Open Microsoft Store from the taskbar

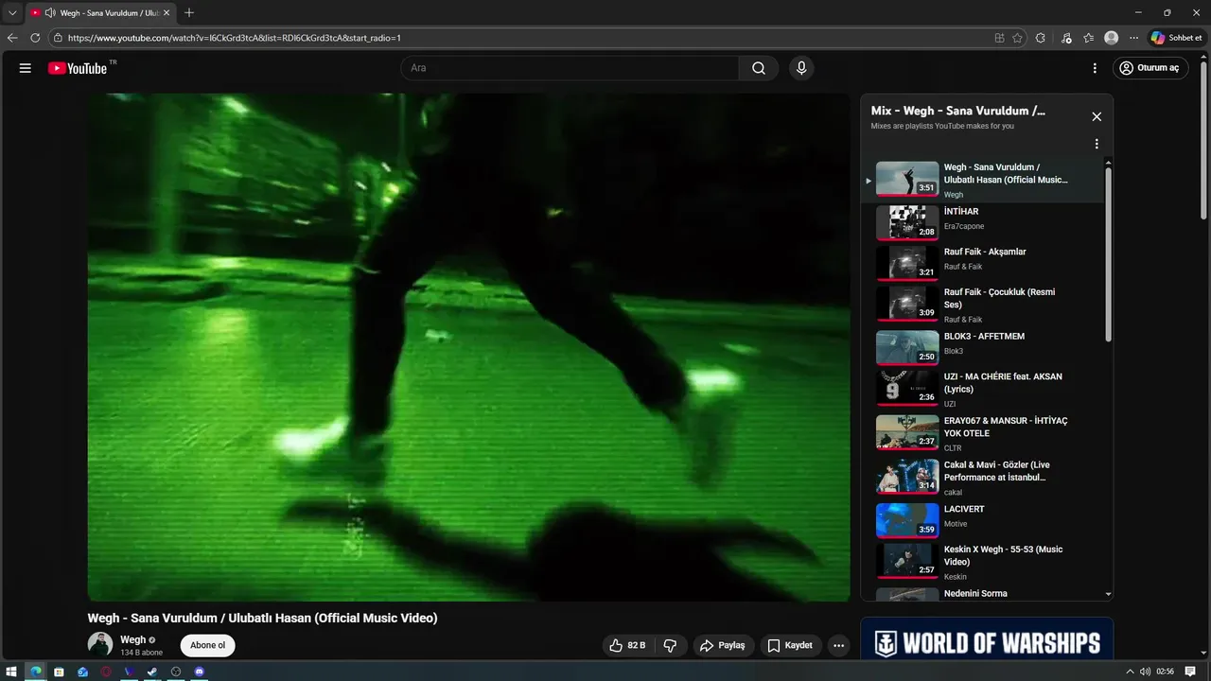59,672
